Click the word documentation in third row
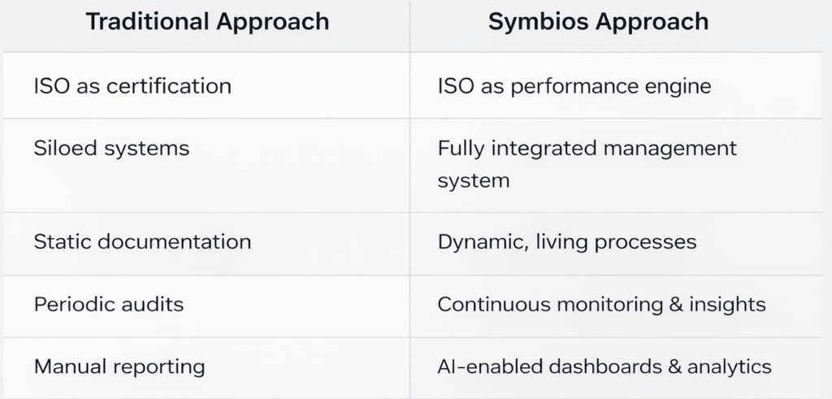Viewport: 832px width, 399px height. coord(175,242)
